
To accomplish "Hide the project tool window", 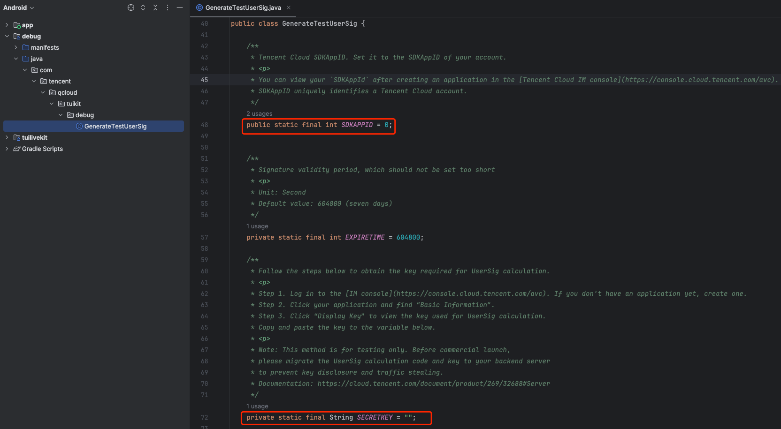I will coord(180,8).
